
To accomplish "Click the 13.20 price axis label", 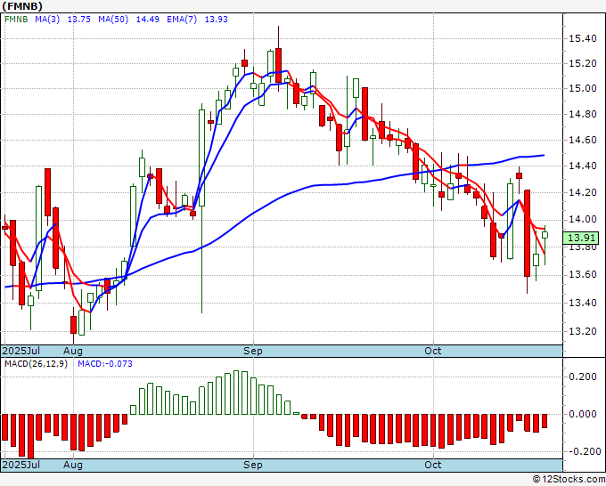I will click(x=583, y=332).
